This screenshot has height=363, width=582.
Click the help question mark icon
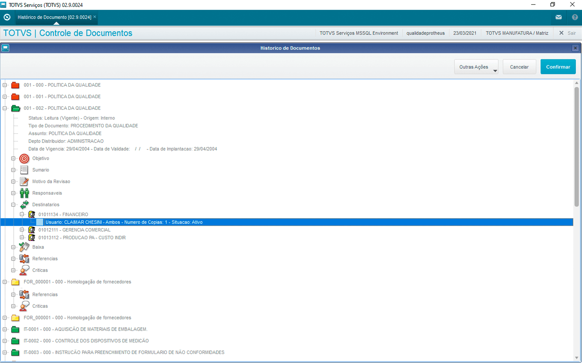(x=575, y=18)
